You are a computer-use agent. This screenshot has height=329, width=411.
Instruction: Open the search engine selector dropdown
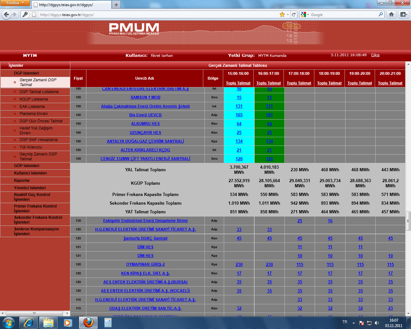click(x=305, y=14)
